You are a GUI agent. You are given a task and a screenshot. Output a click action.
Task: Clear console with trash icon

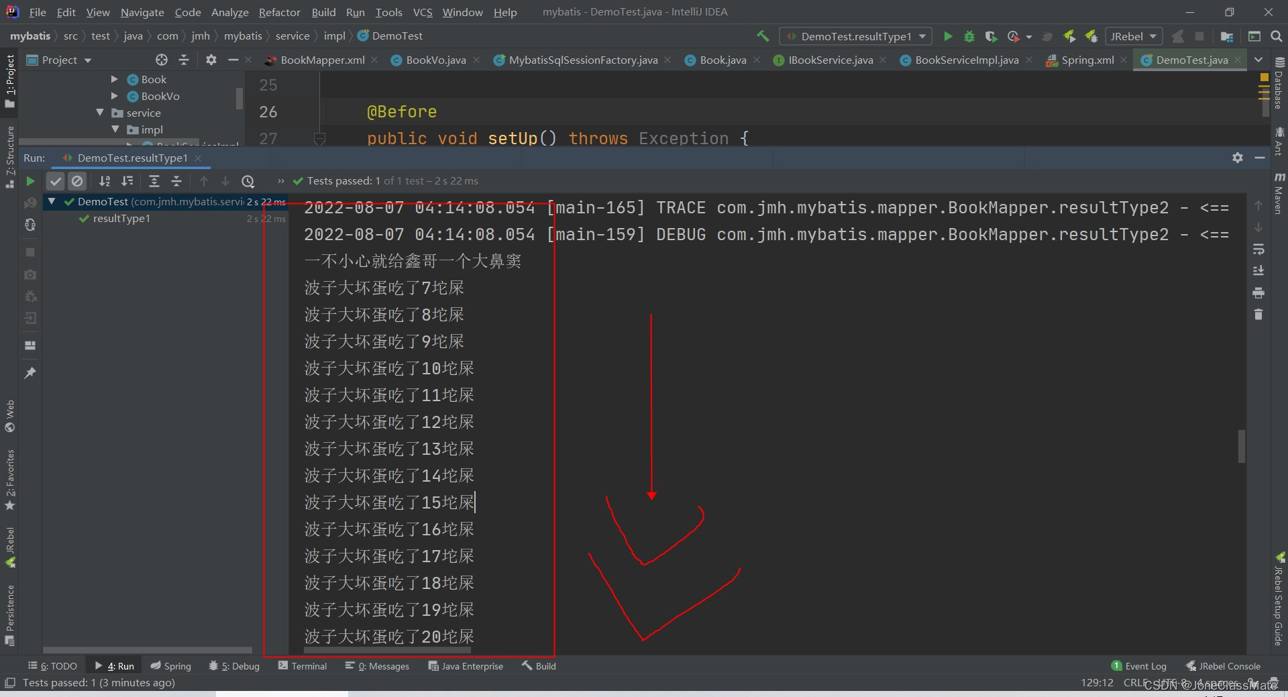pyautogui.click(x=1258, y=315)
